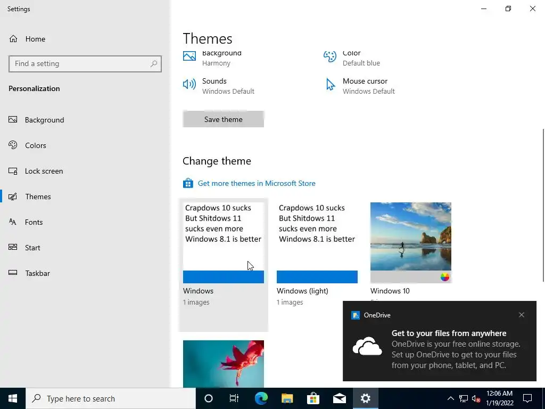Image resolution: width=545 pixels, height=409 pixels.
Task: Click the Background image icon under Themes
Action: 189,56
